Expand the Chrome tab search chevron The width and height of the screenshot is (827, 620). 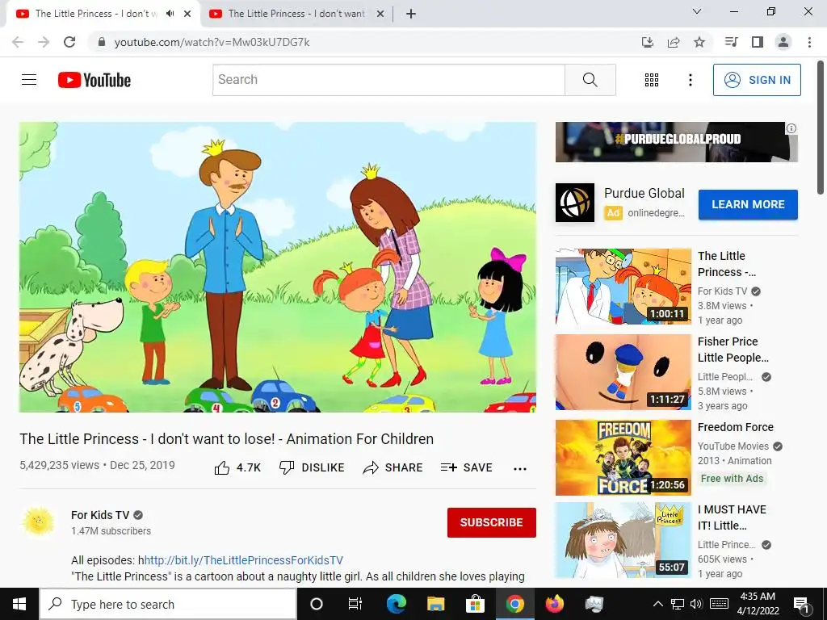697,11
